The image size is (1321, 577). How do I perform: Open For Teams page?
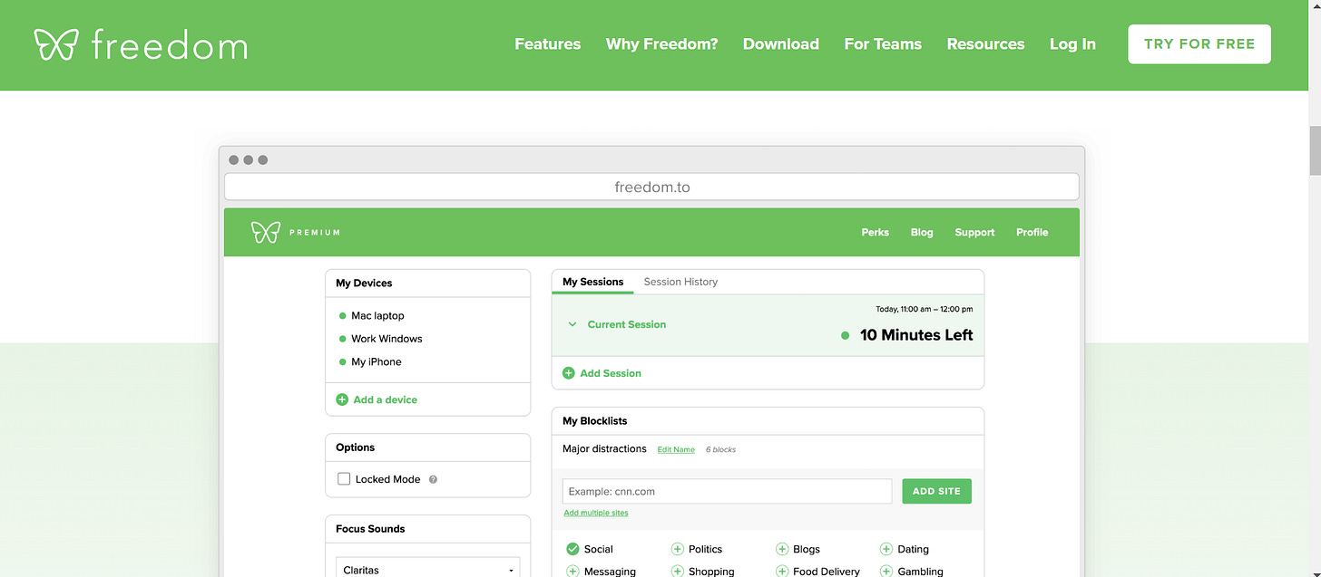point(883,44)
